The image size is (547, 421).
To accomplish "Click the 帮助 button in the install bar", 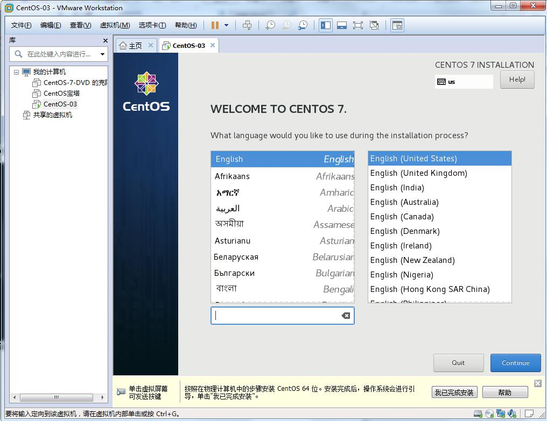I will pyautogui.click(x=505, y=393).
